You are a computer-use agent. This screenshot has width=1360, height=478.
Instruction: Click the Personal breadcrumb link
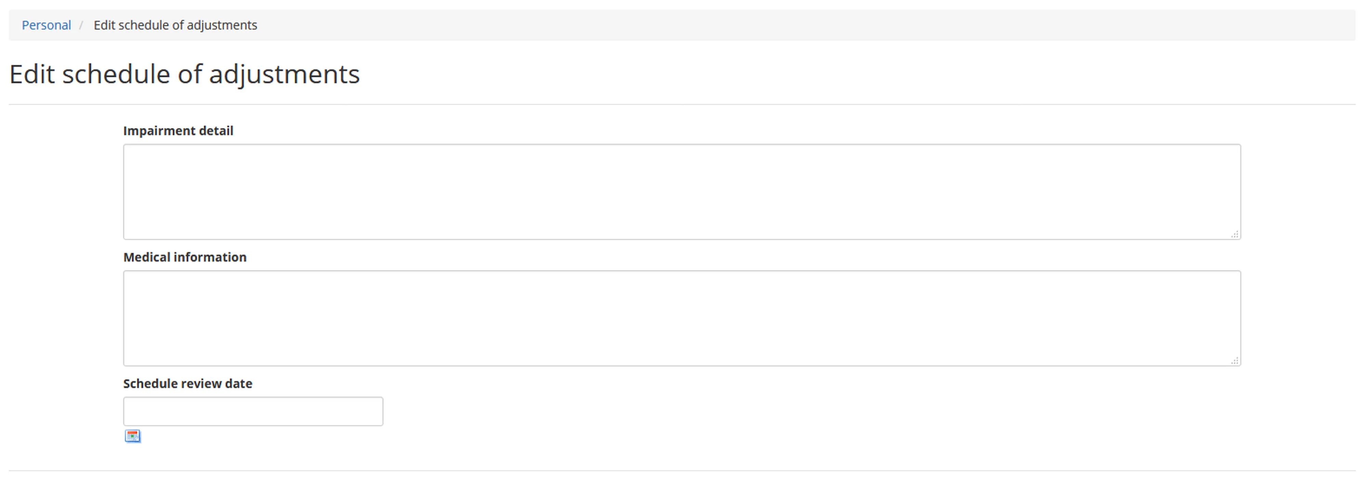[46, 25]
